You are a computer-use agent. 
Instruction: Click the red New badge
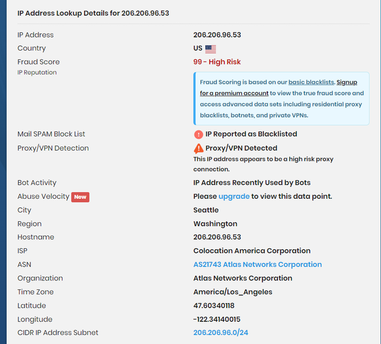click(80, 197)
